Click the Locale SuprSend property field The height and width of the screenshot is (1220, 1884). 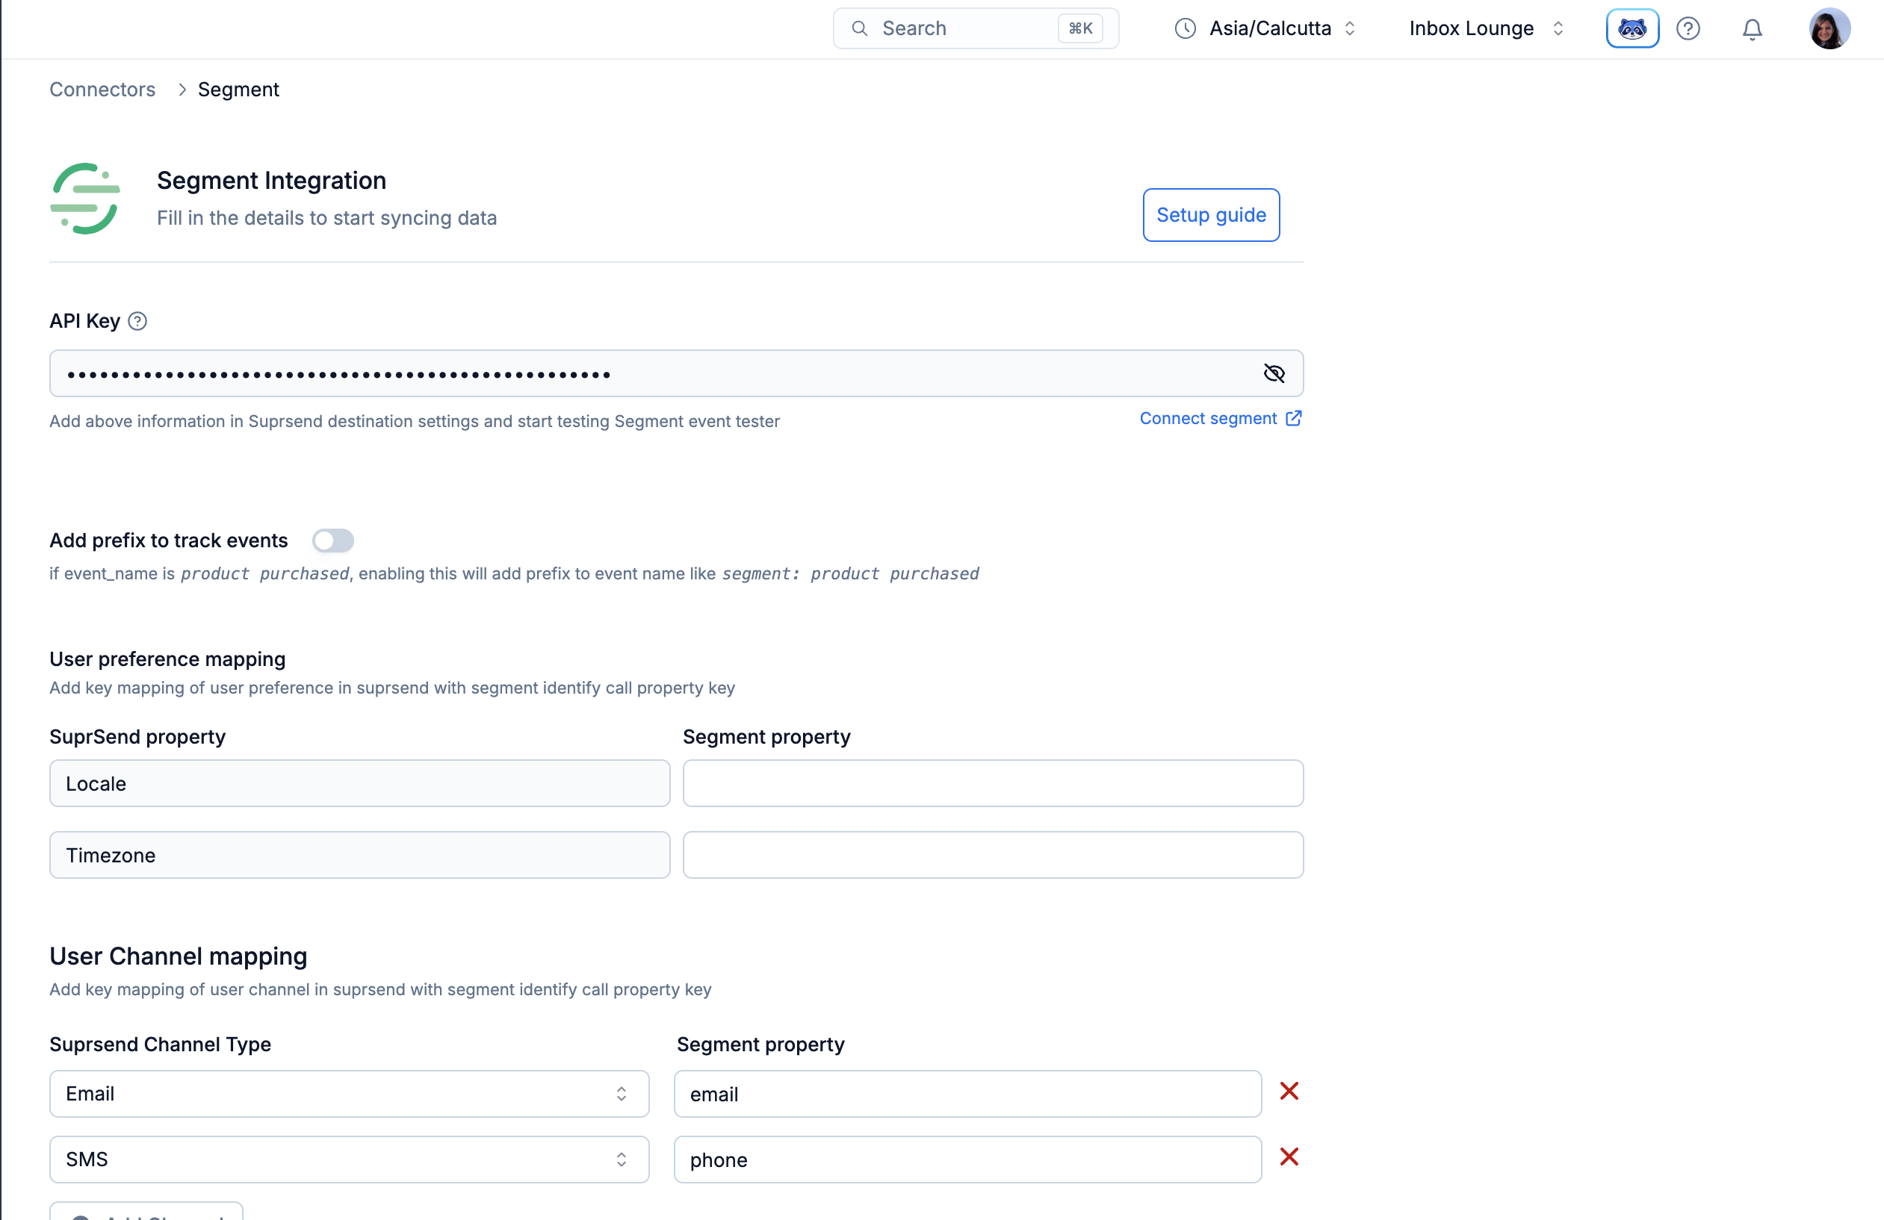point(359,783)
